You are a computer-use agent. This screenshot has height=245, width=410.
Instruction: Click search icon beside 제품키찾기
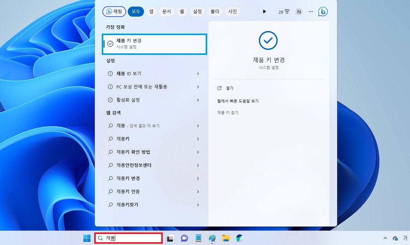click(110, 205)
